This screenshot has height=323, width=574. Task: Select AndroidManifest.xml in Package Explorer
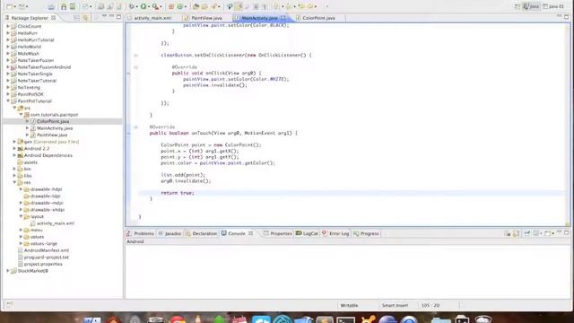(47, 250)
